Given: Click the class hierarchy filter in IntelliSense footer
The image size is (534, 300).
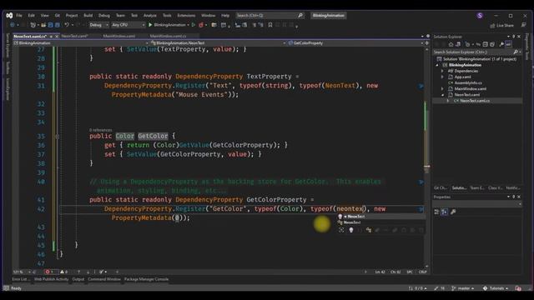Looking at the screenshot, I should point(369,230).
